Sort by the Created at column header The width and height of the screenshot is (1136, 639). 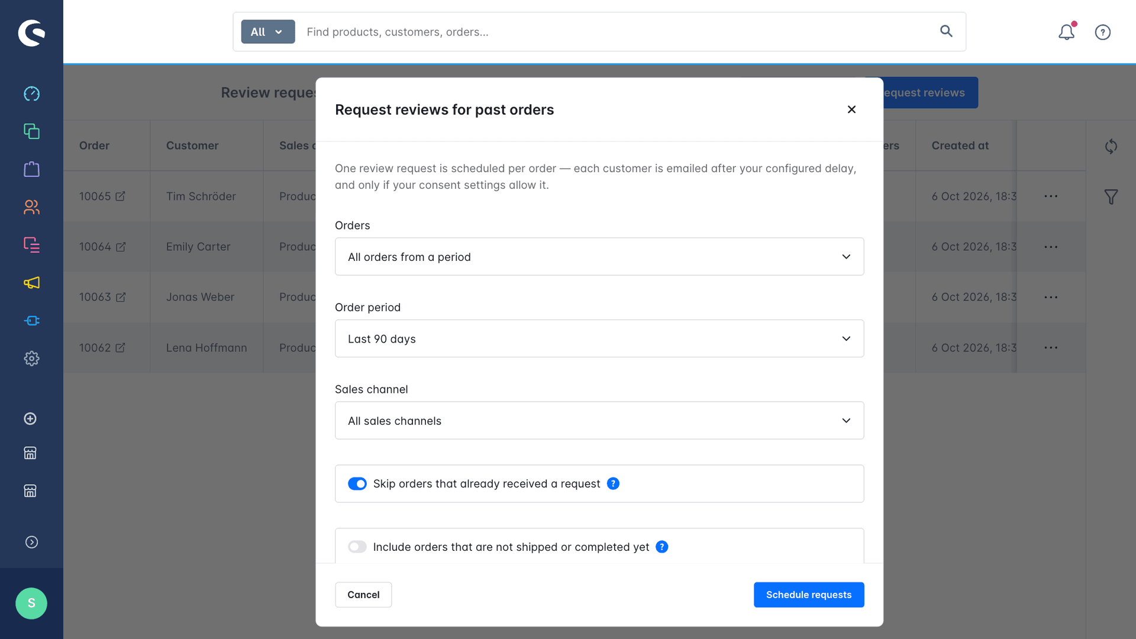[960, 146]
